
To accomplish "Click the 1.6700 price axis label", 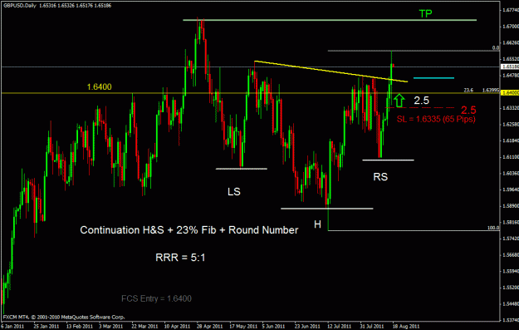I will 510,26.
